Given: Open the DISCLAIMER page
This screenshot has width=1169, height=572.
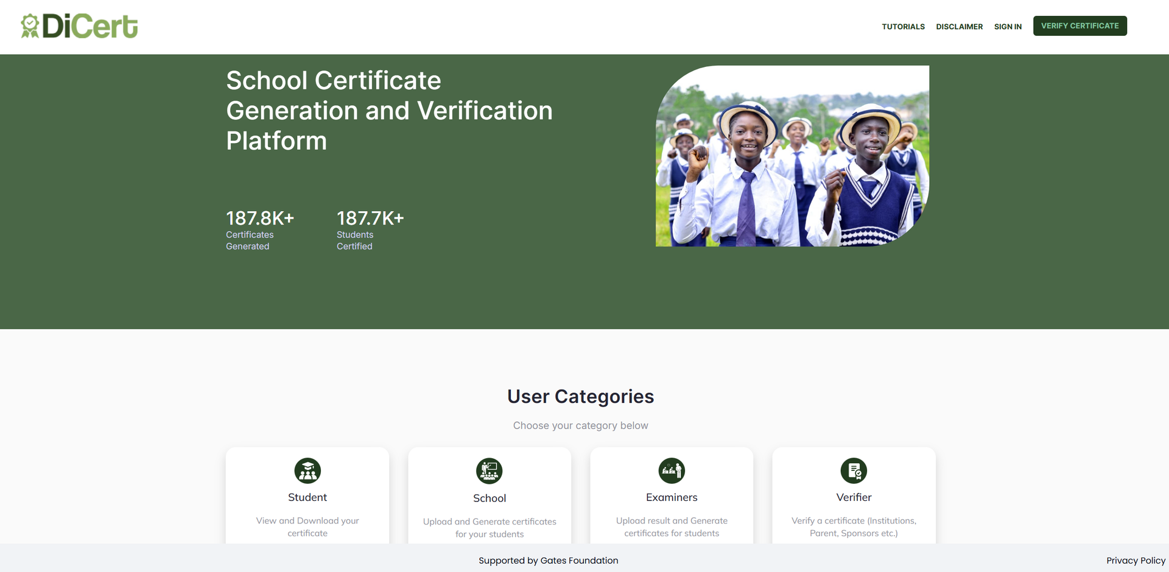Looking at the screenshot, I should tap(960, 26).
